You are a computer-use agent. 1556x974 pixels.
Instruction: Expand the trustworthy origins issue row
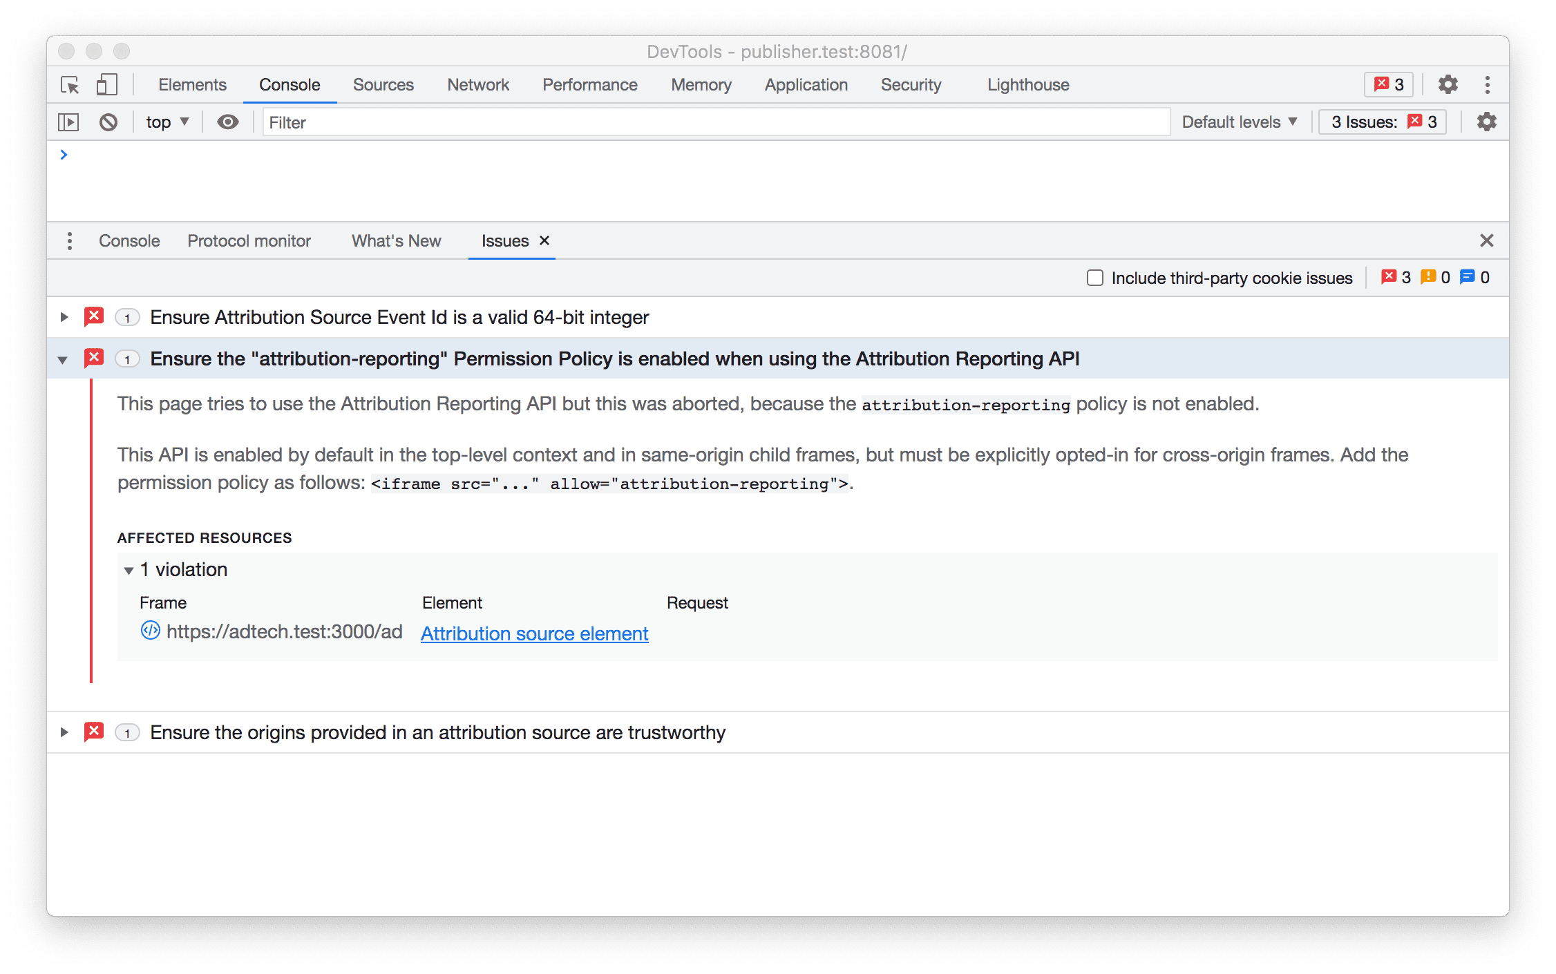(x=63, y=733)
